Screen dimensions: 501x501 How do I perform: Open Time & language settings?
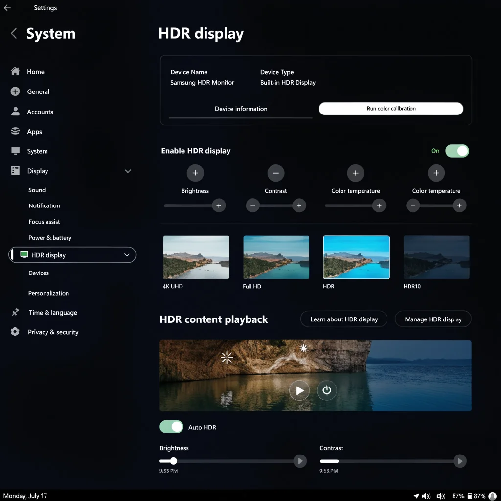53,312
